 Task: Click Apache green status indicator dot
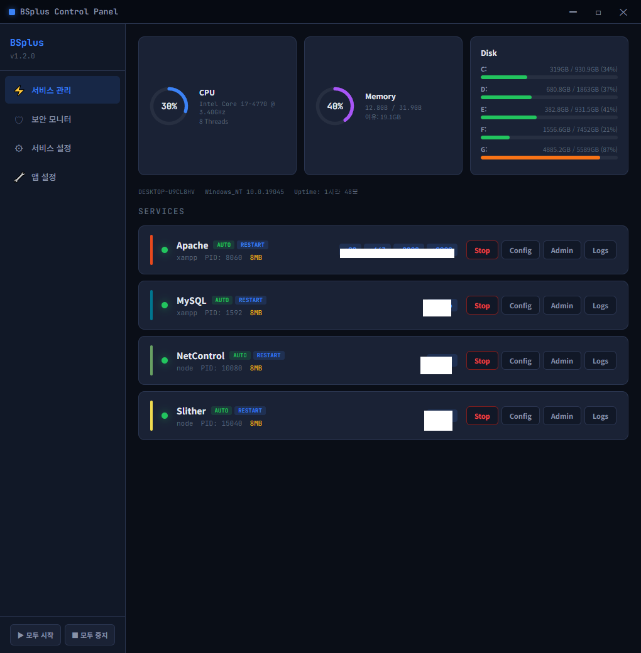165,250
